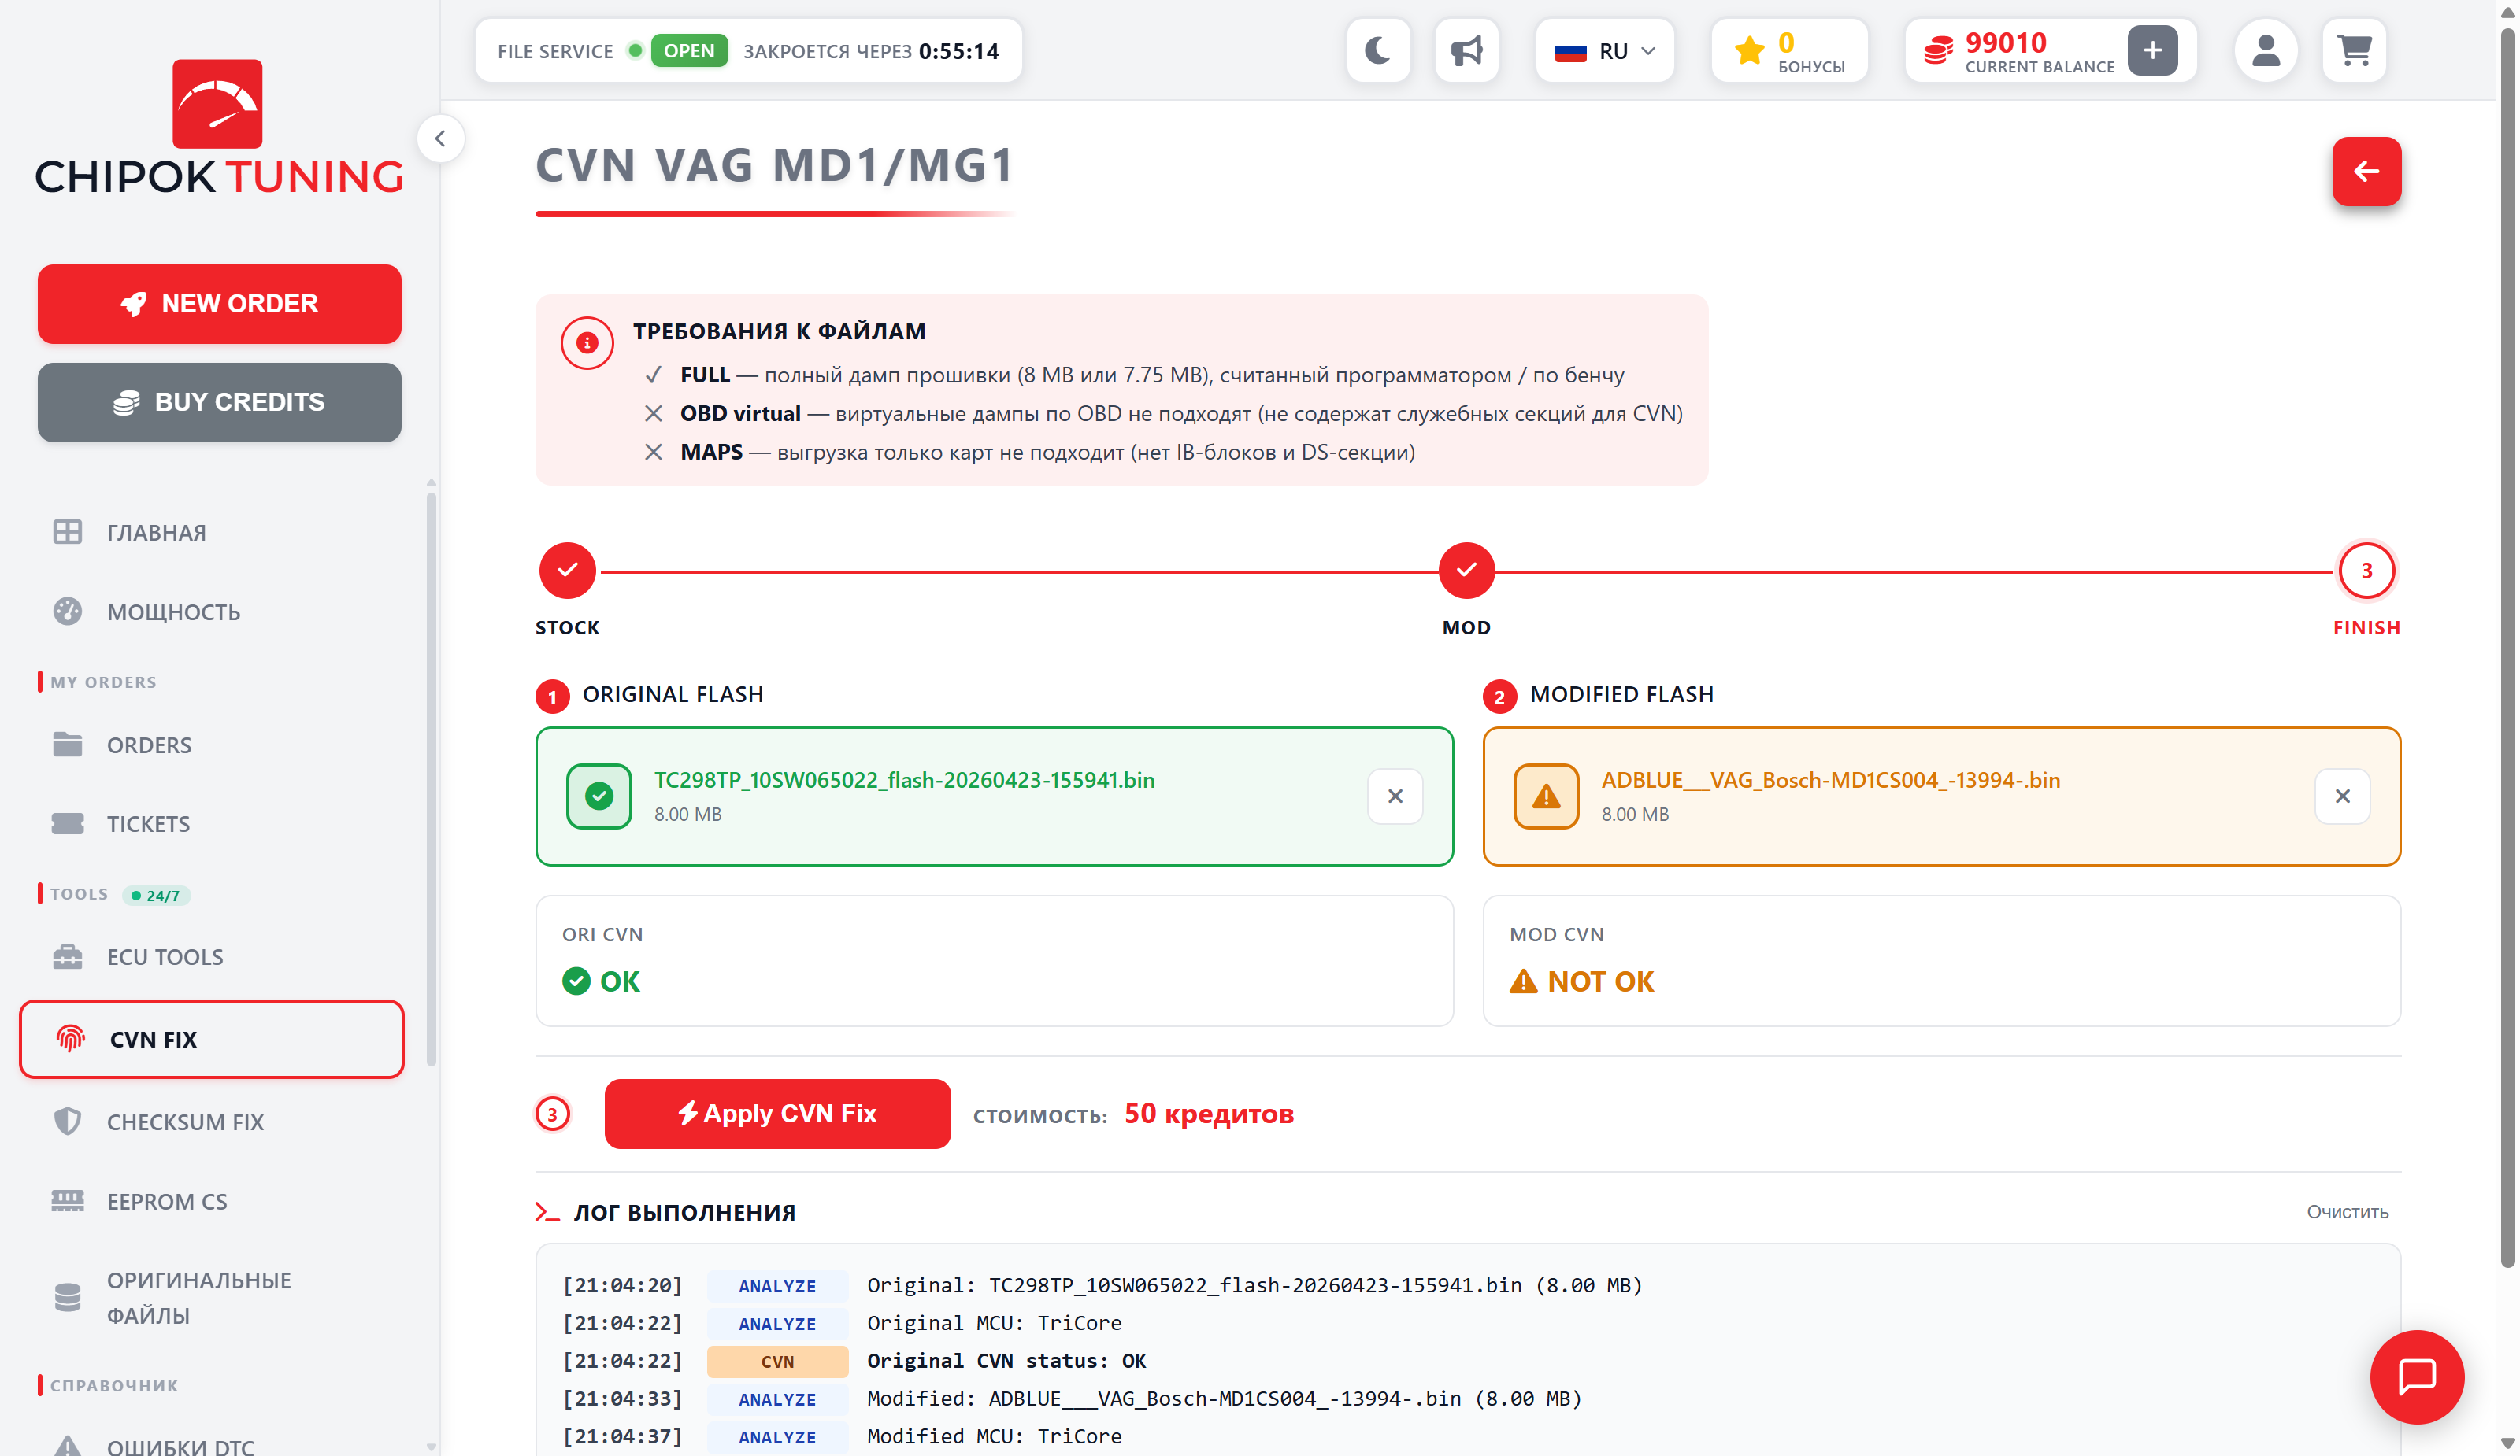Click the OPEN file service badge
This screenshot has width=2520, height=1456.
(689, 51)
